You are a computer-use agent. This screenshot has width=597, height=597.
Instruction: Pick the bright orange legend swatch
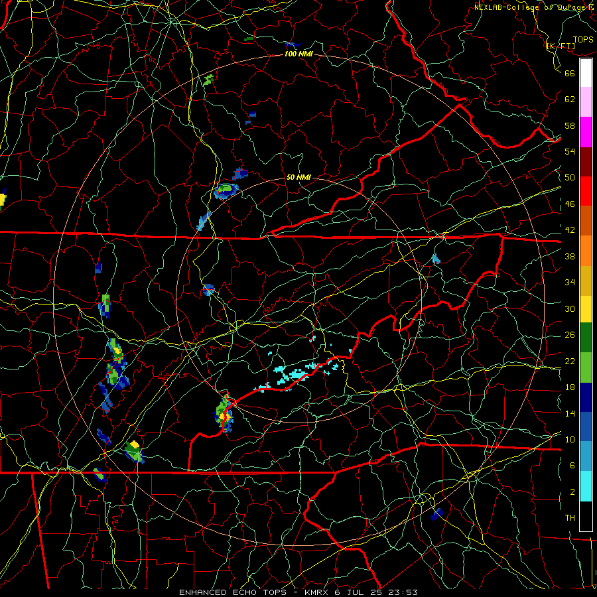tap(586, 251)
